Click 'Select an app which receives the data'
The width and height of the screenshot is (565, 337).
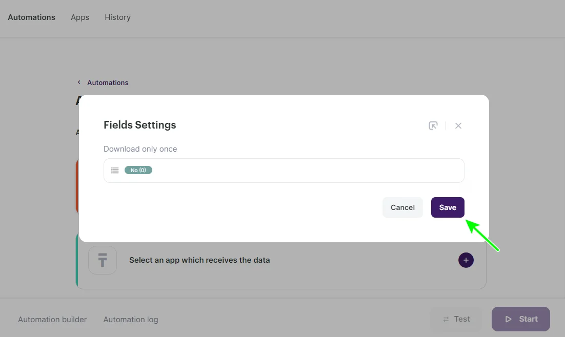coord(199,260)
